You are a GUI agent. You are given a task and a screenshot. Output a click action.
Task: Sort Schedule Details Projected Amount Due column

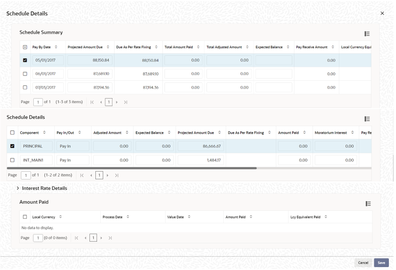pyautogui.click(x=220, y=132)
